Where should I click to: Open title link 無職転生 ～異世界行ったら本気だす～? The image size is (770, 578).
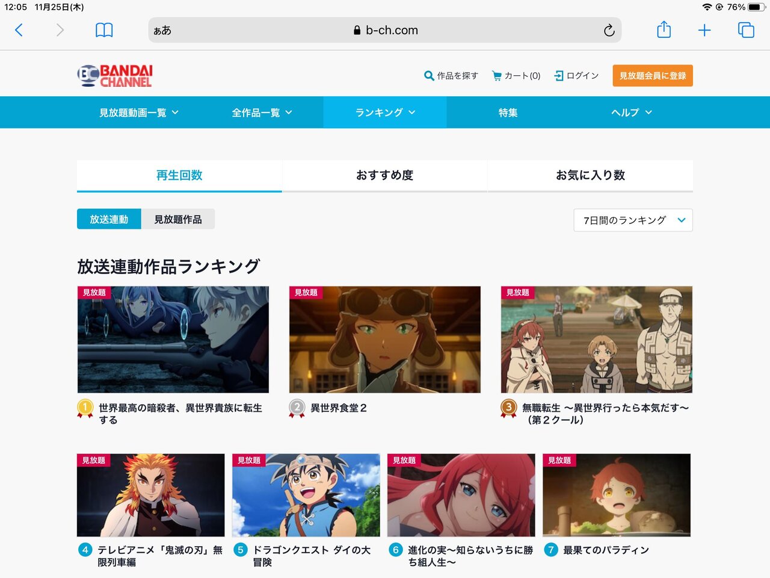click(x=606, y=414)
